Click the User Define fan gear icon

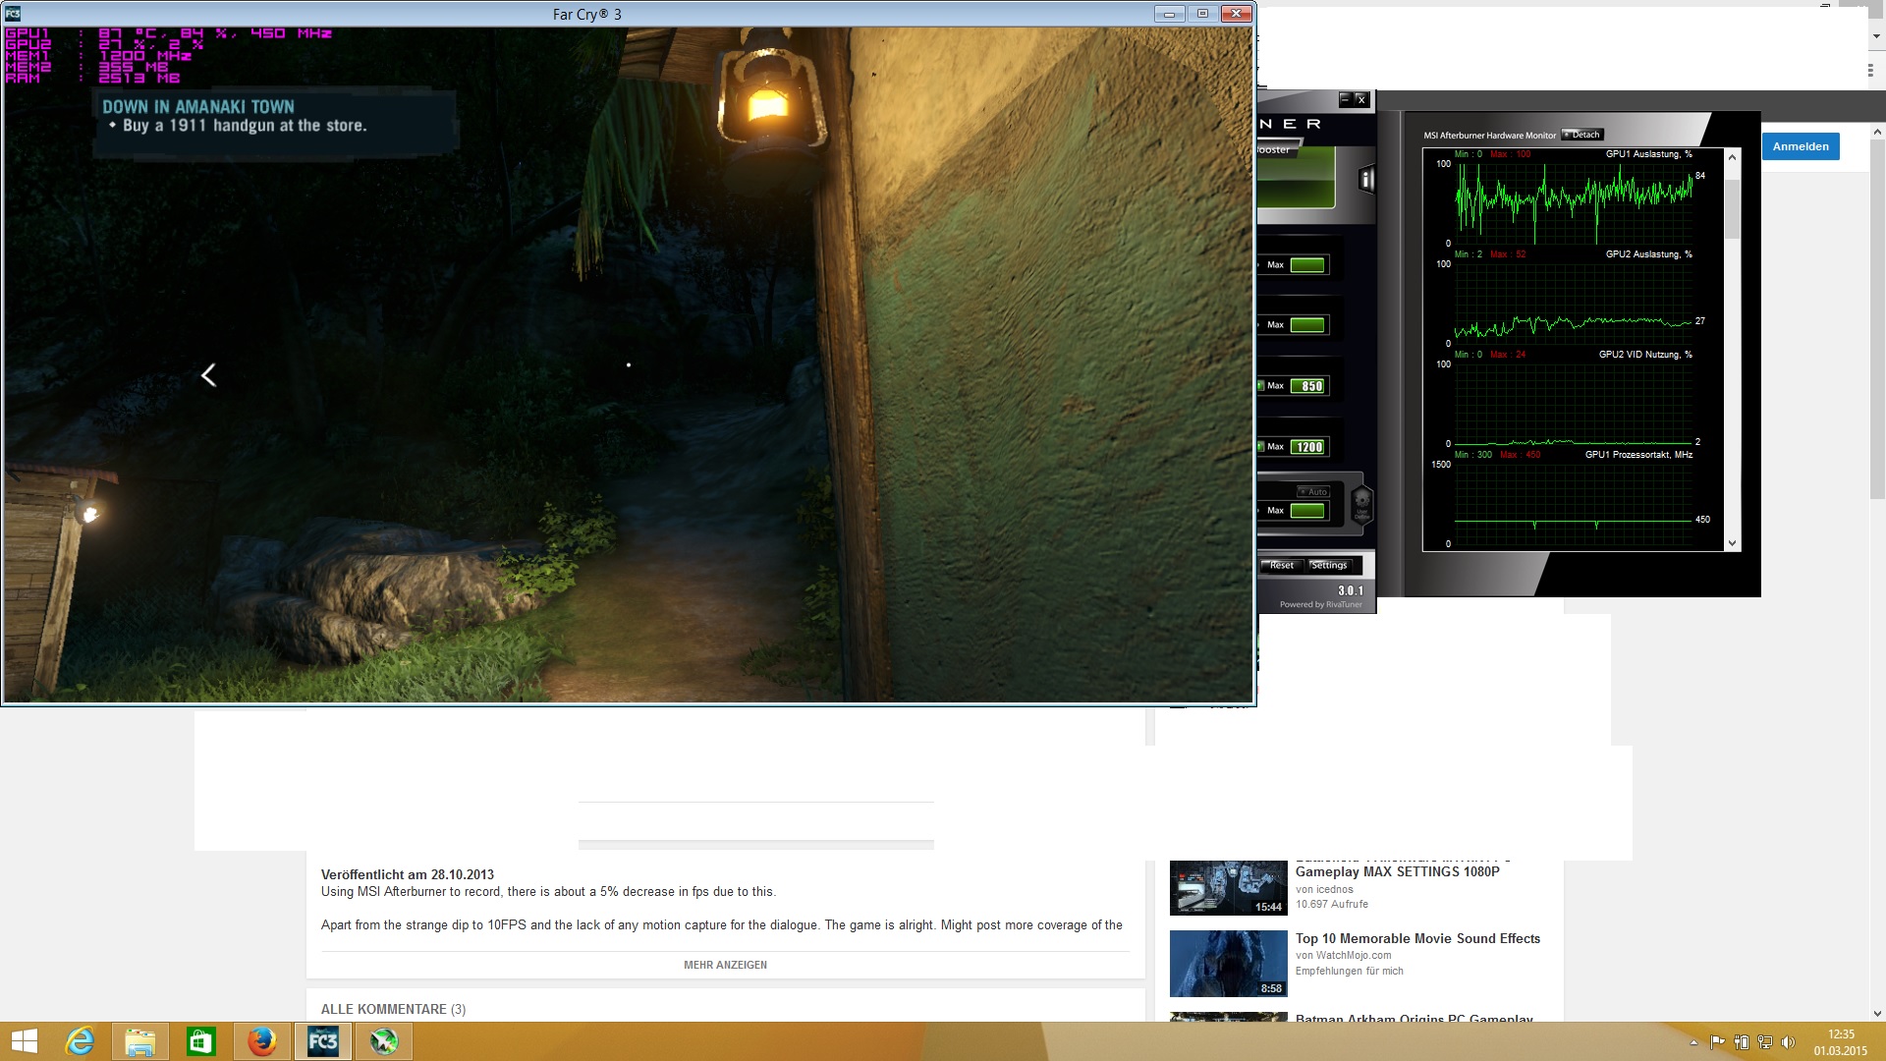[x=1361, y=503]
